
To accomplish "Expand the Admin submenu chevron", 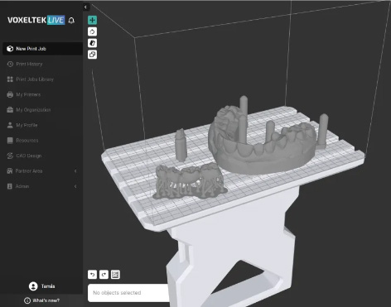I will pyautogui.click(x=75, y=186).
